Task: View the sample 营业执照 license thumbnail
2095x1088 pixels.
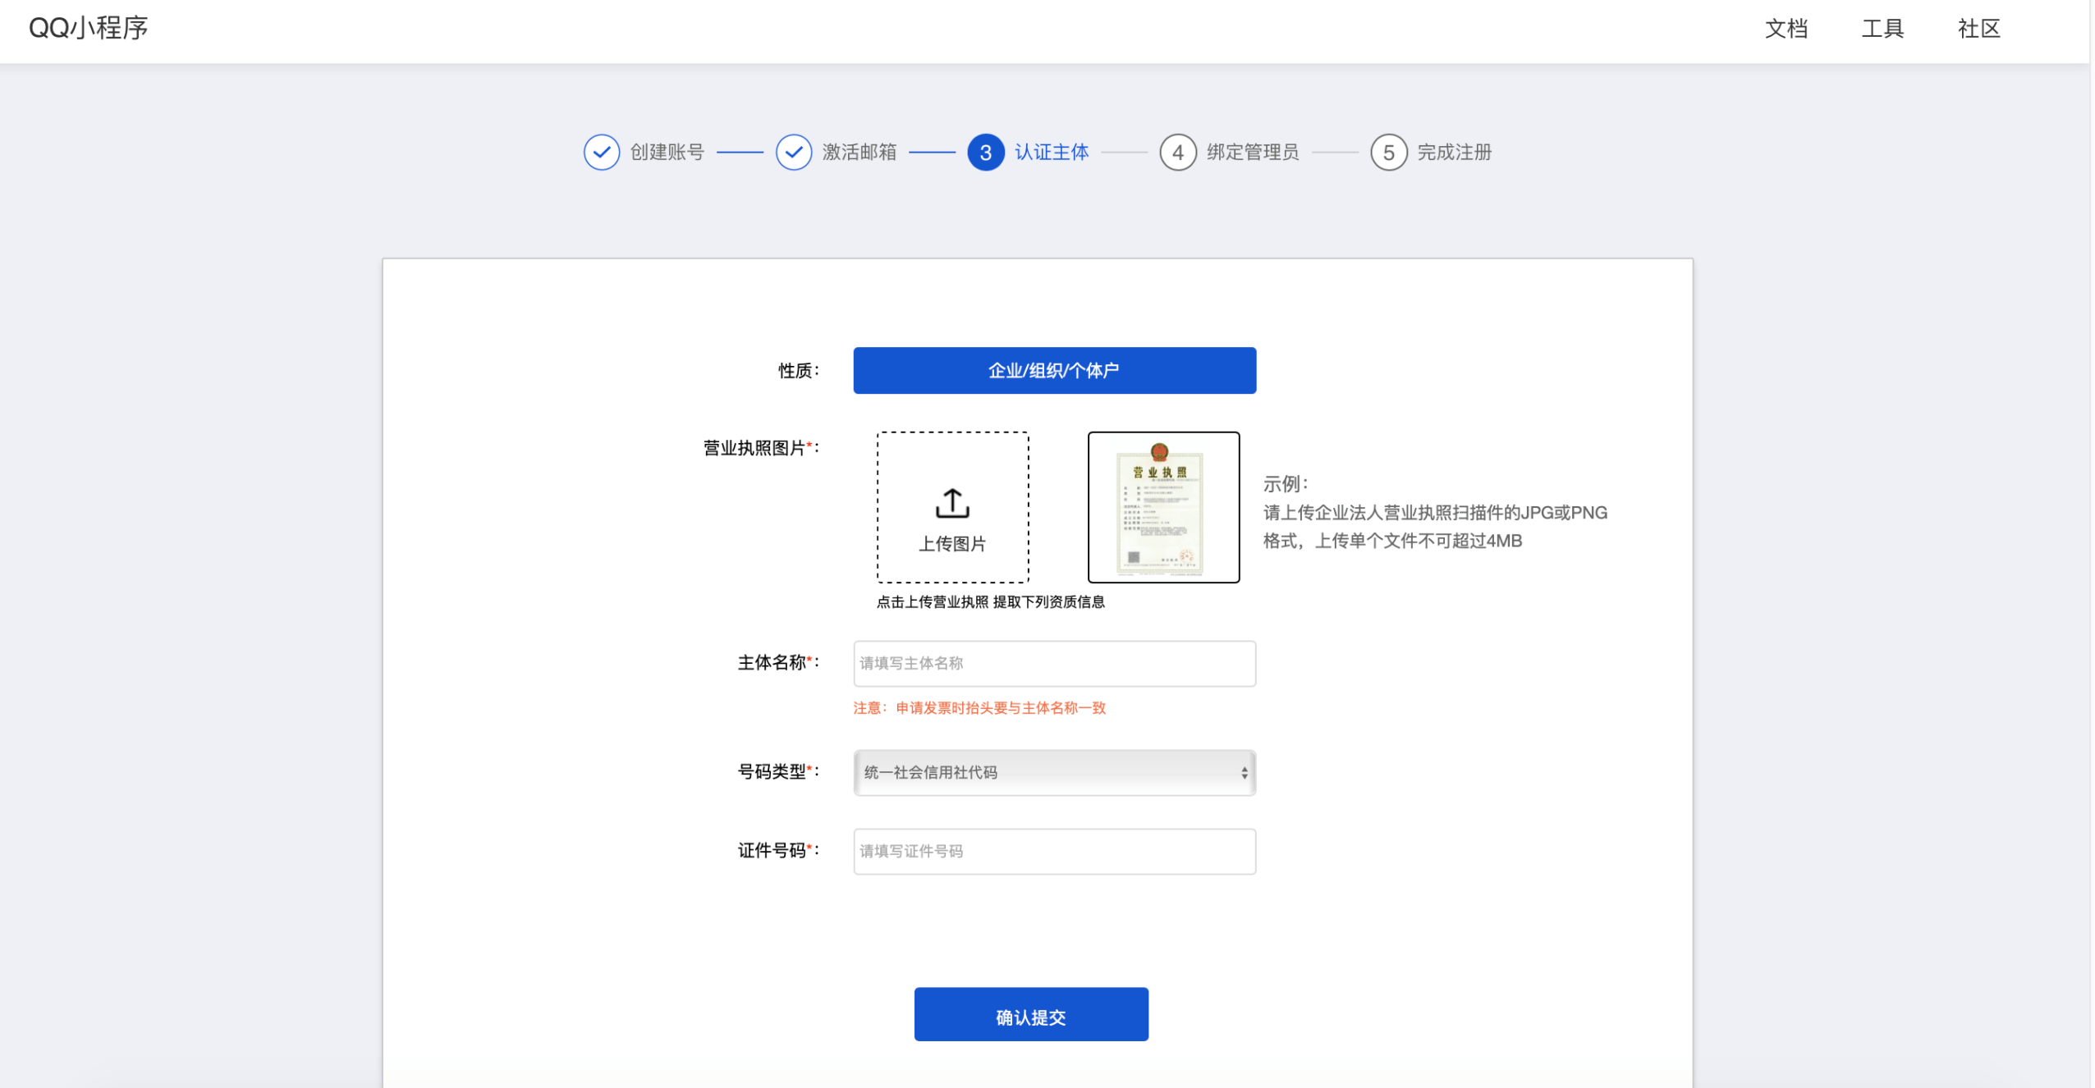Action: [1163, 507]
